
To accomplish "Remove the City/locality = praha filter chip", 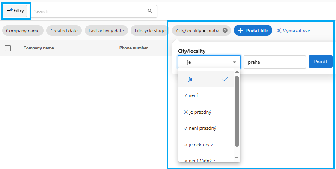I will [x=225, y=31].
